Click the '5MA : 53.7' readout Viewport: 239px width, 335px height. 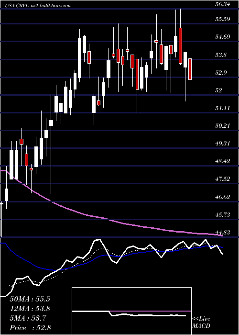pos(27,318)
